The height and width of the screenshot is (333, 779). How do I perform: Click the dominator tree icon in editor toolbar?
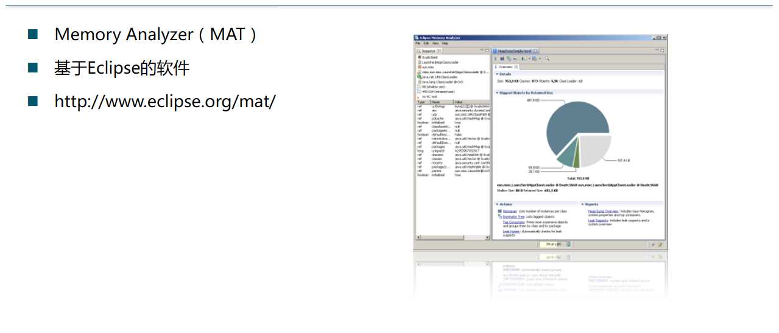coord(509,58)
